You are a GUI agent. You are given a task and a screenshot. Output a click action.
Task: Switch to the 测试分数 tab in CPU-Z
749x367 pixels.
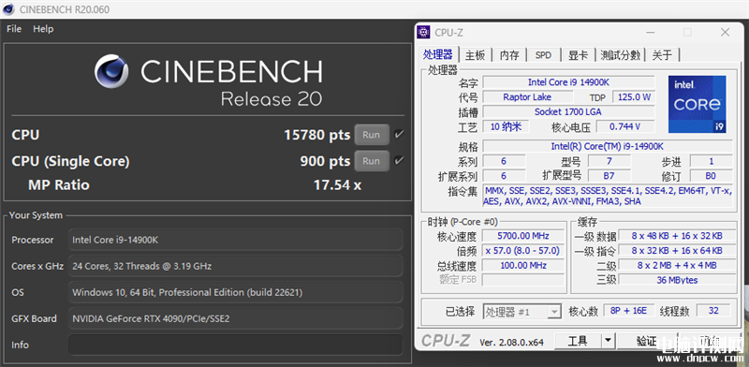click(620, 55)
